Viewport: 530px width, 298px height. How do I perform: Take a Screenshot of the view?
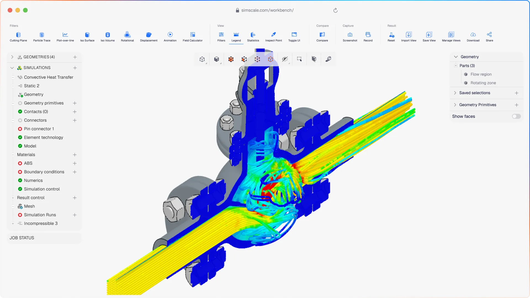coord(350,36)
